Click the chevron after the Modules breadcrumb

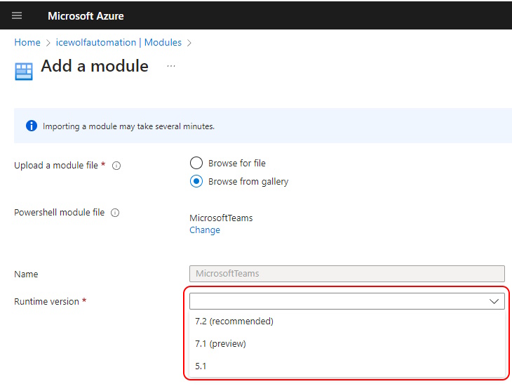pyautogui.click(x=189, y=43)
